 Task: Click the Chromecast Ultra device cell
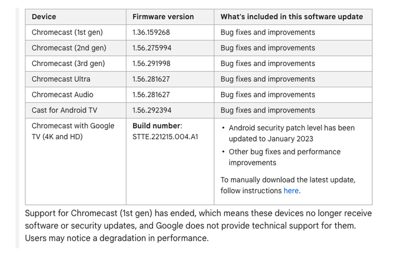click(x=61, y=79)
